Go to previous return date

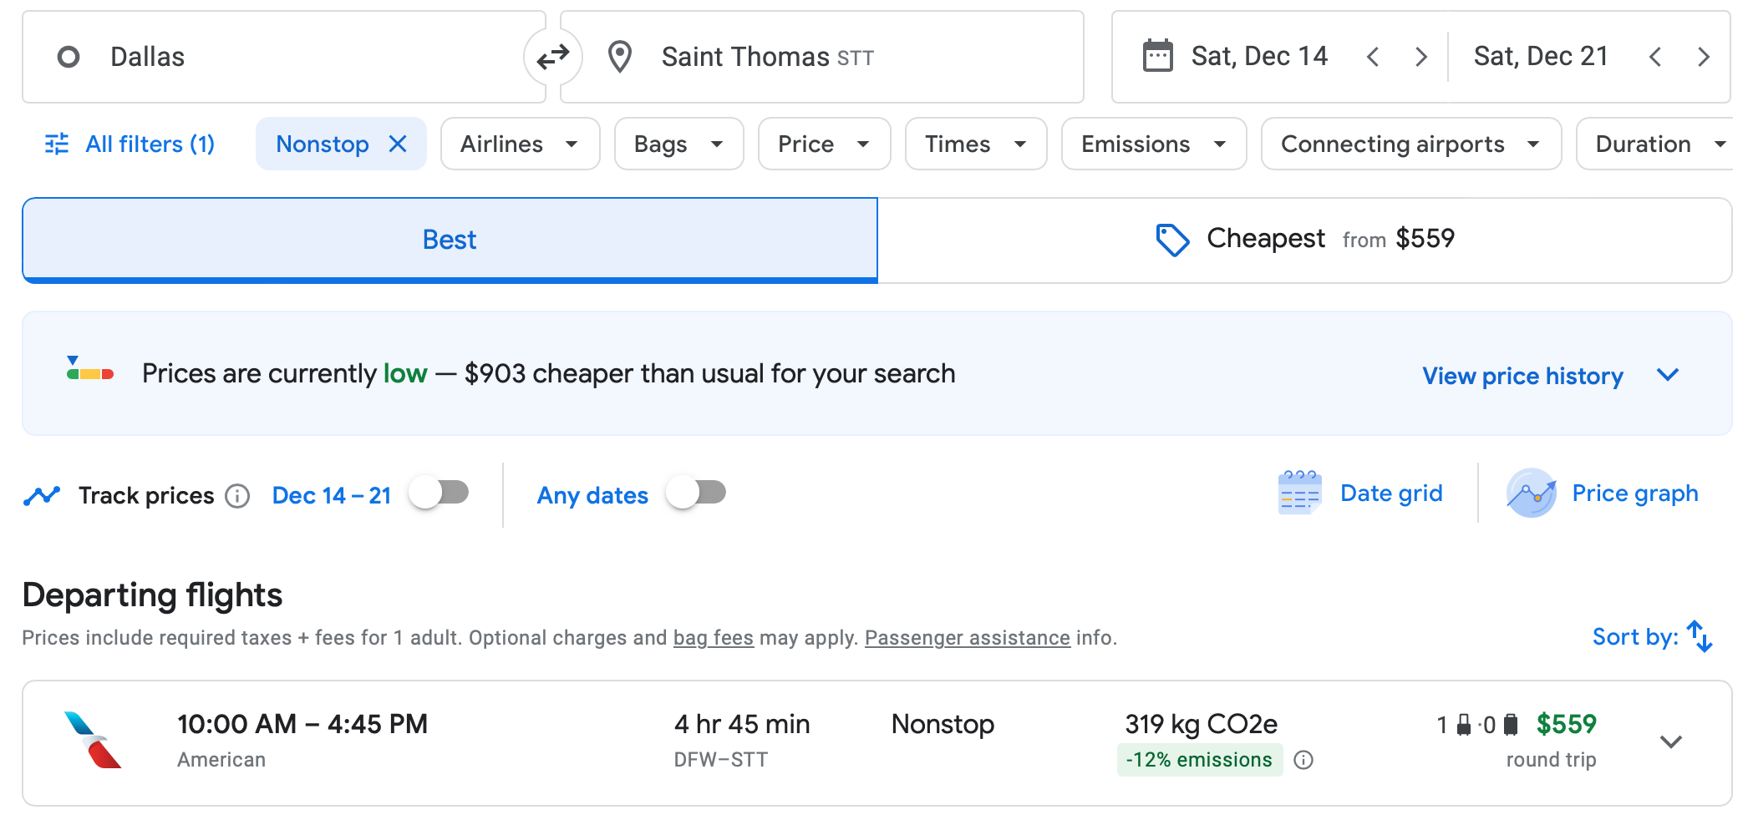tap(1655, 57)
